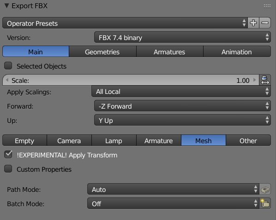
Task: Toggle the batch own directory icon
Action: point(265,203)
